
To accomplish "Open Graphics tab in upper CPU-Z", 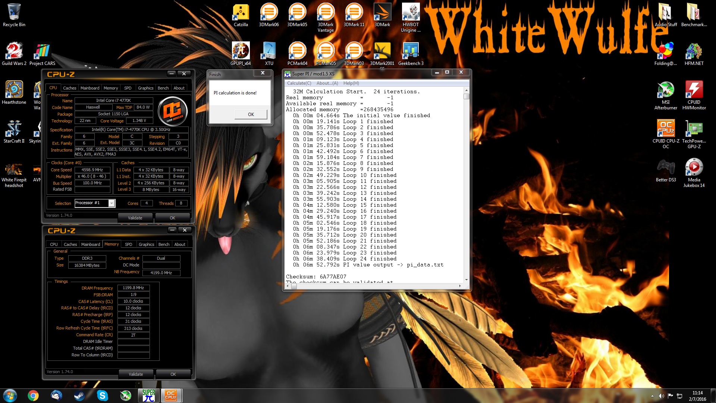I will [145, 88].
